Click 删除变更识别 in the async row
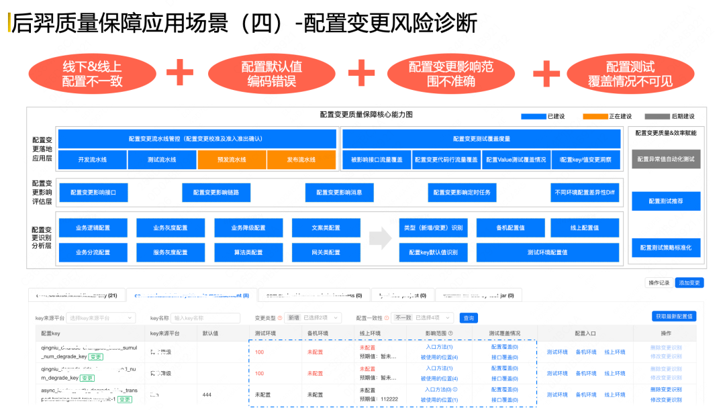725x410 pixels. point(667,390)
